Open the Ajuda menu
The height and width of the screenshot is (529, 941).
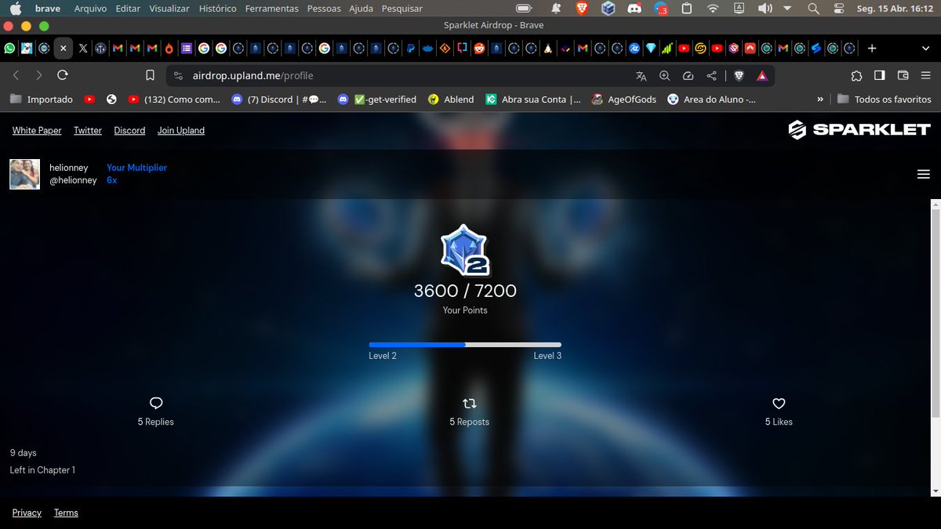(x=361, y=9)
